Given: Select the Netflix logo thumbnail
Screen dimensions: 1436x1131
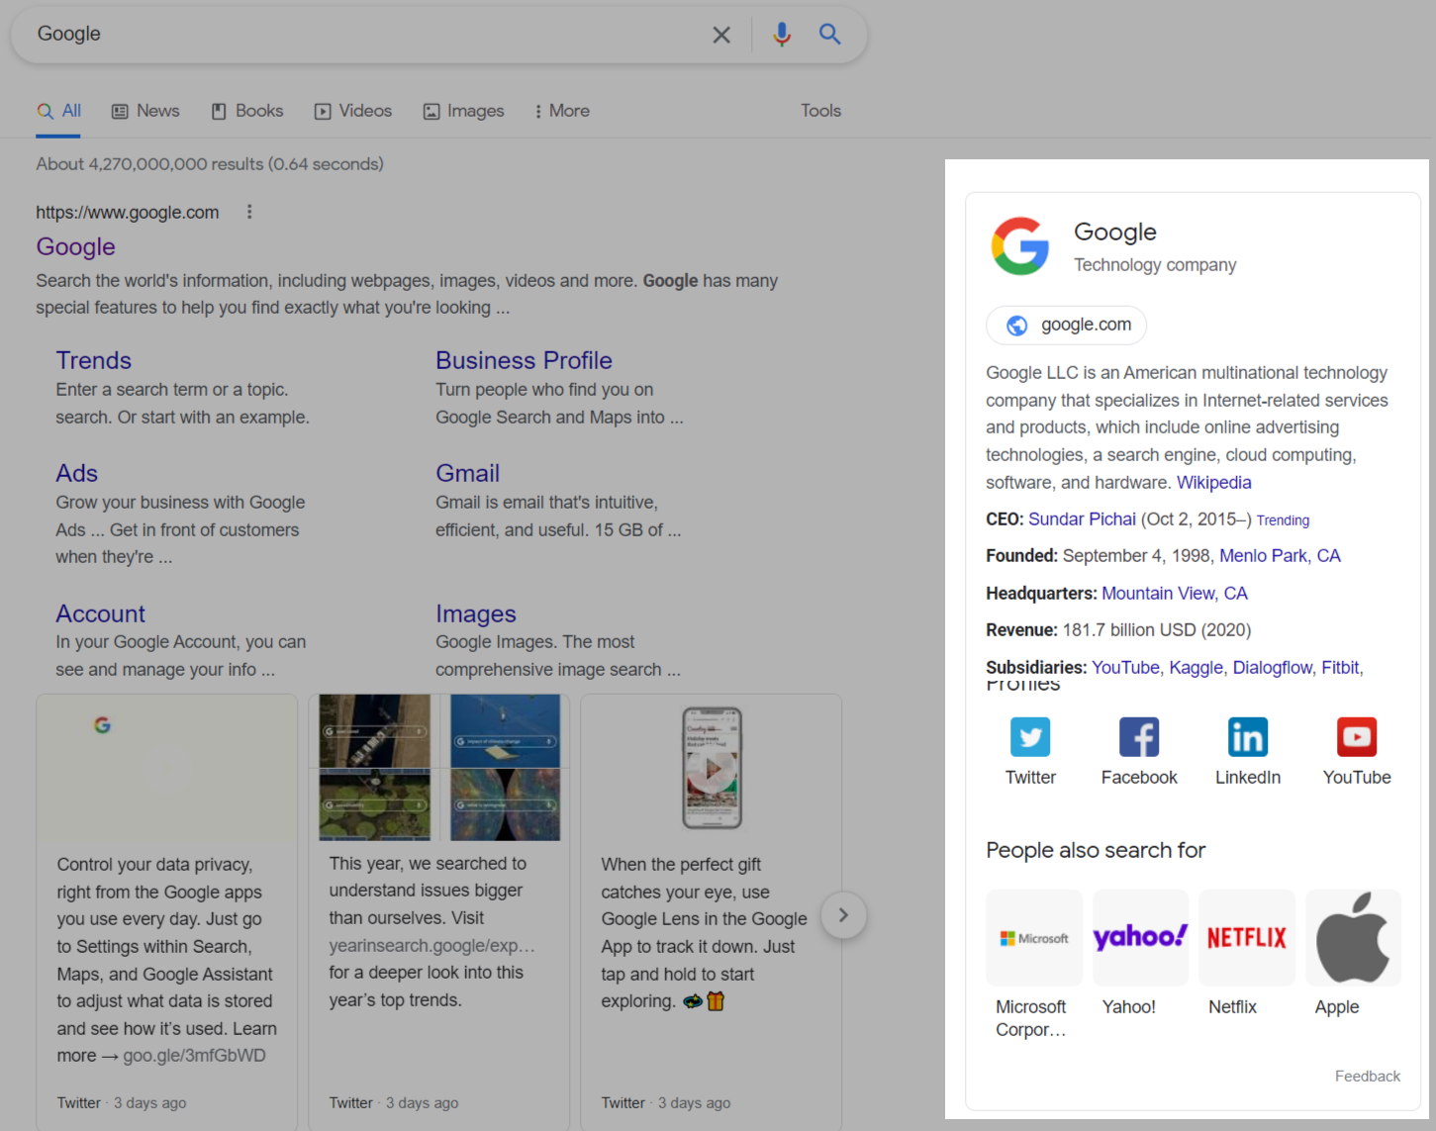Looking at the screenshot, I should click(x=1247, y=938).
